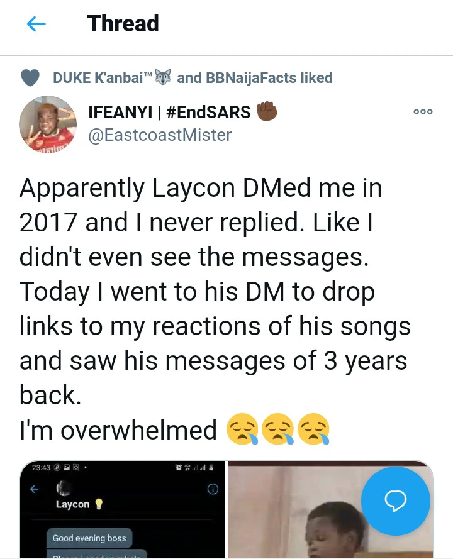Tap the Thread title text
Screen dimensions: 453x559
(x=123, y=24)
